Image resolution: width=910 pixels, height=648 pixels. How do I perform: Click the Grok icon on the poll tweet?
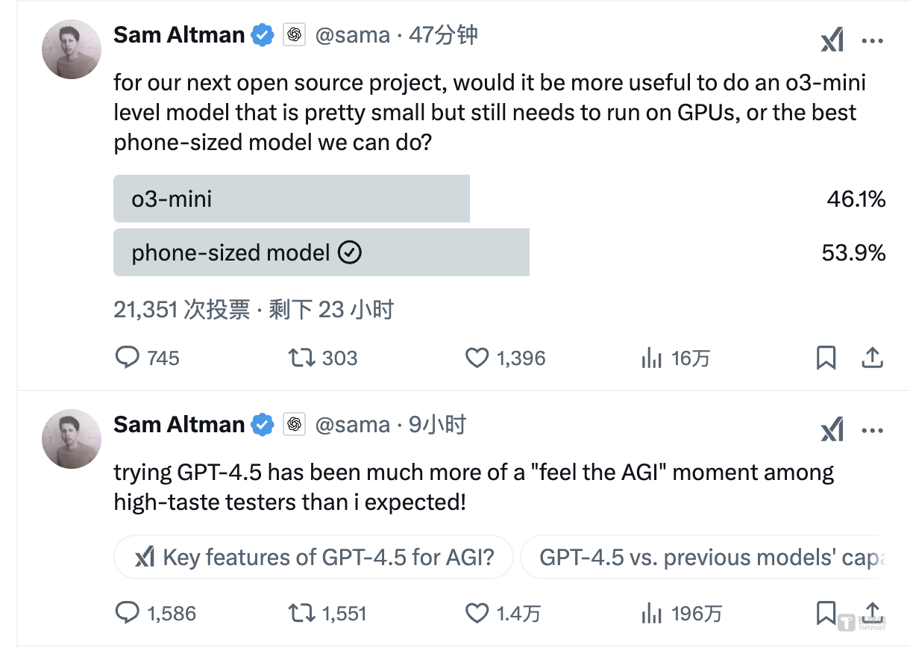click(832, 40)
